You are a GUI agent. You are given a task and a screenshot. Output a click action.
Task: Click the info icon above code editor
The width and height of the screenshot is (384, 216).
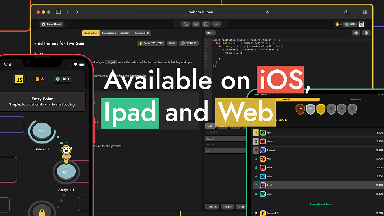(366, 33)
